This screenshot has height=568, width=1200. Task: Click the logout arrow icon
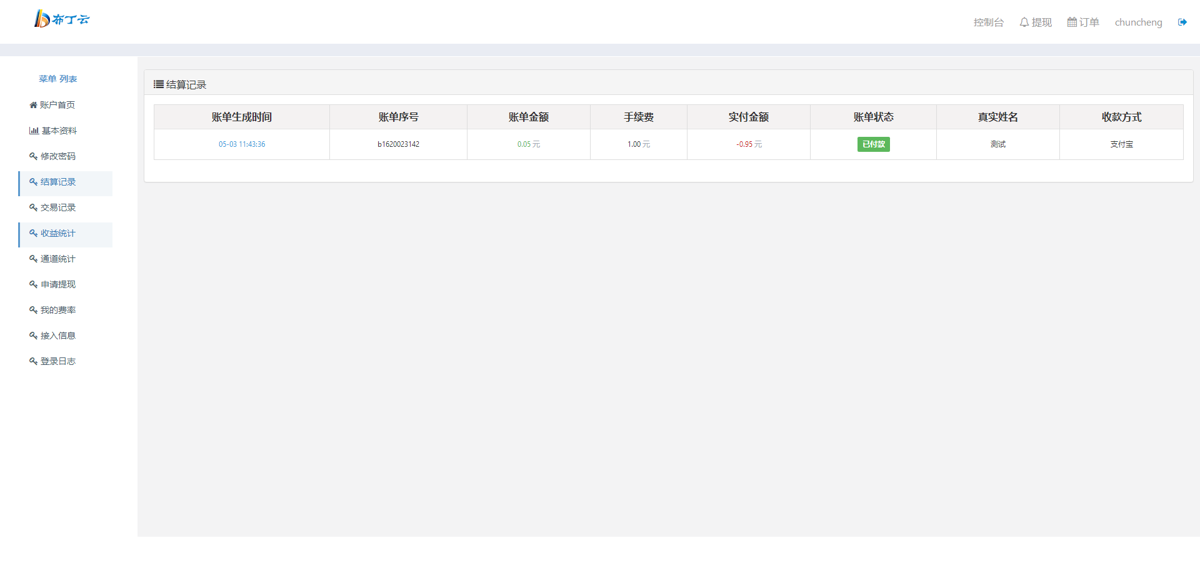pyautogui.click(x=1182, y=22)
